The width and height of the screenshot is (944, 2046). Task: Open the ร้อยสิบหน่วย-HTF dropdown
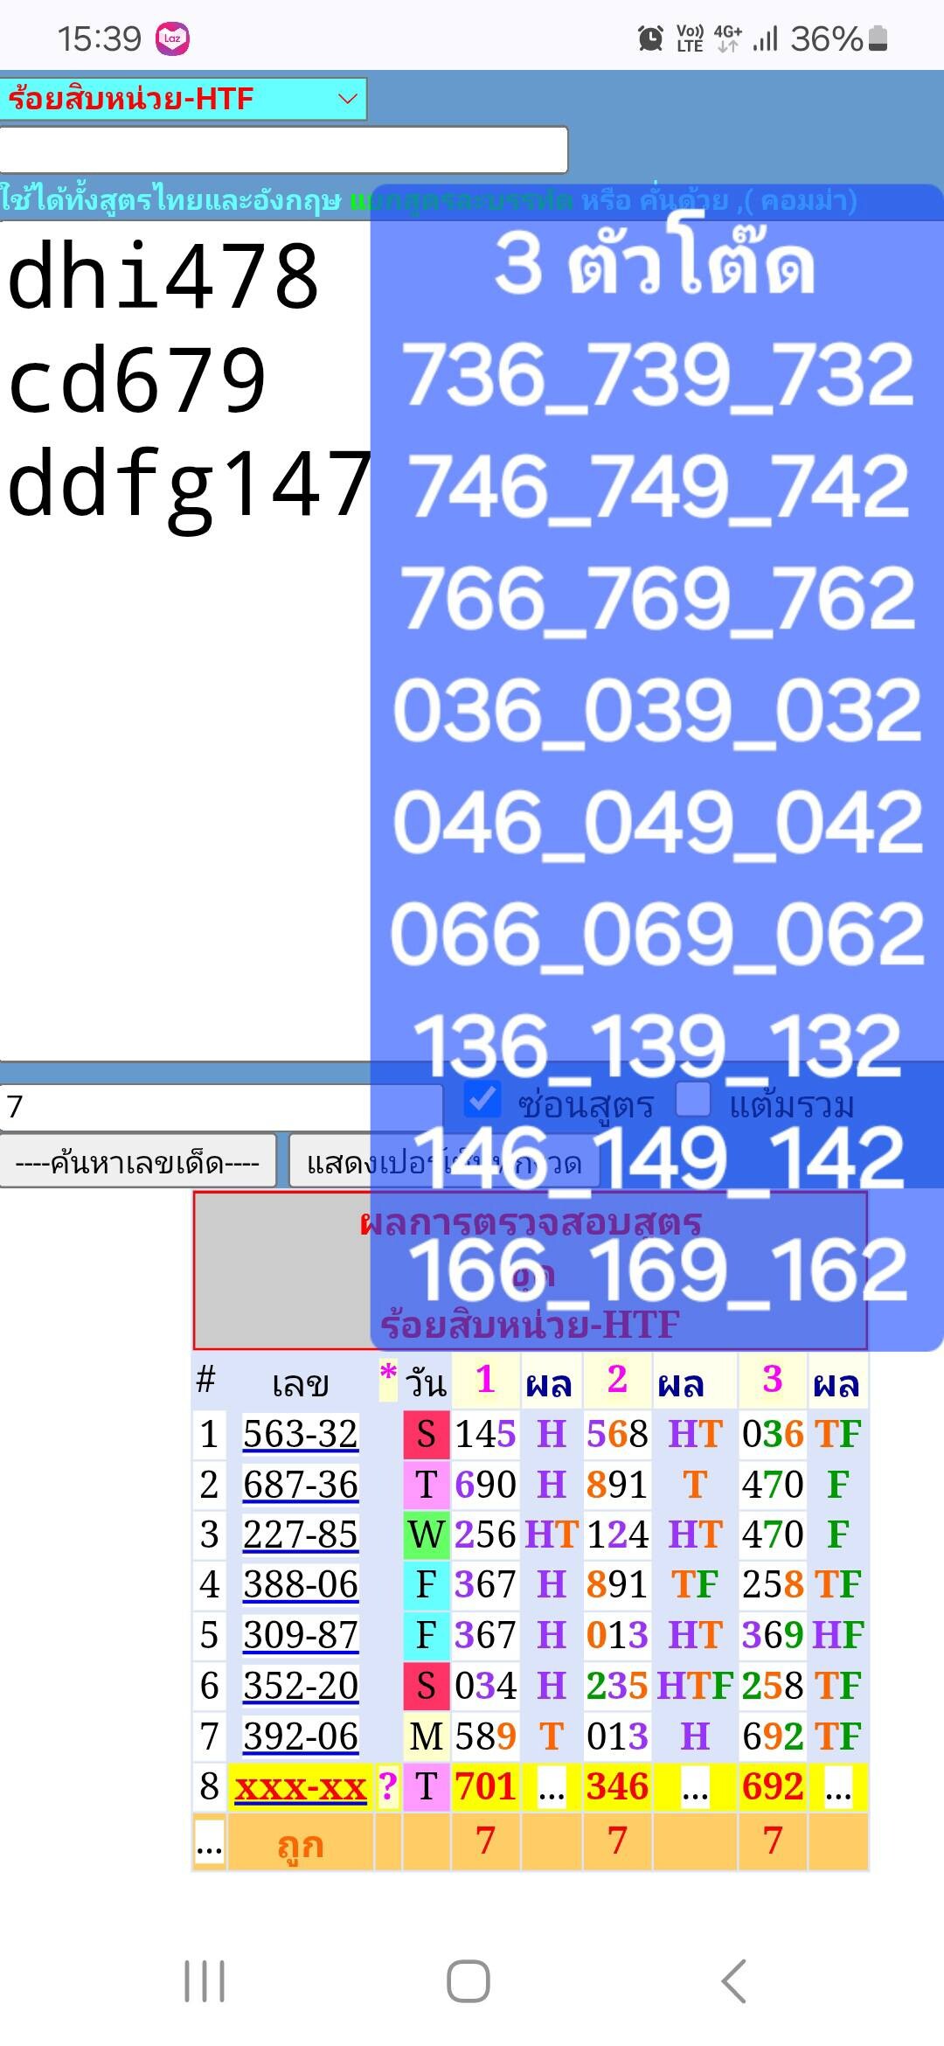[183, 99]
